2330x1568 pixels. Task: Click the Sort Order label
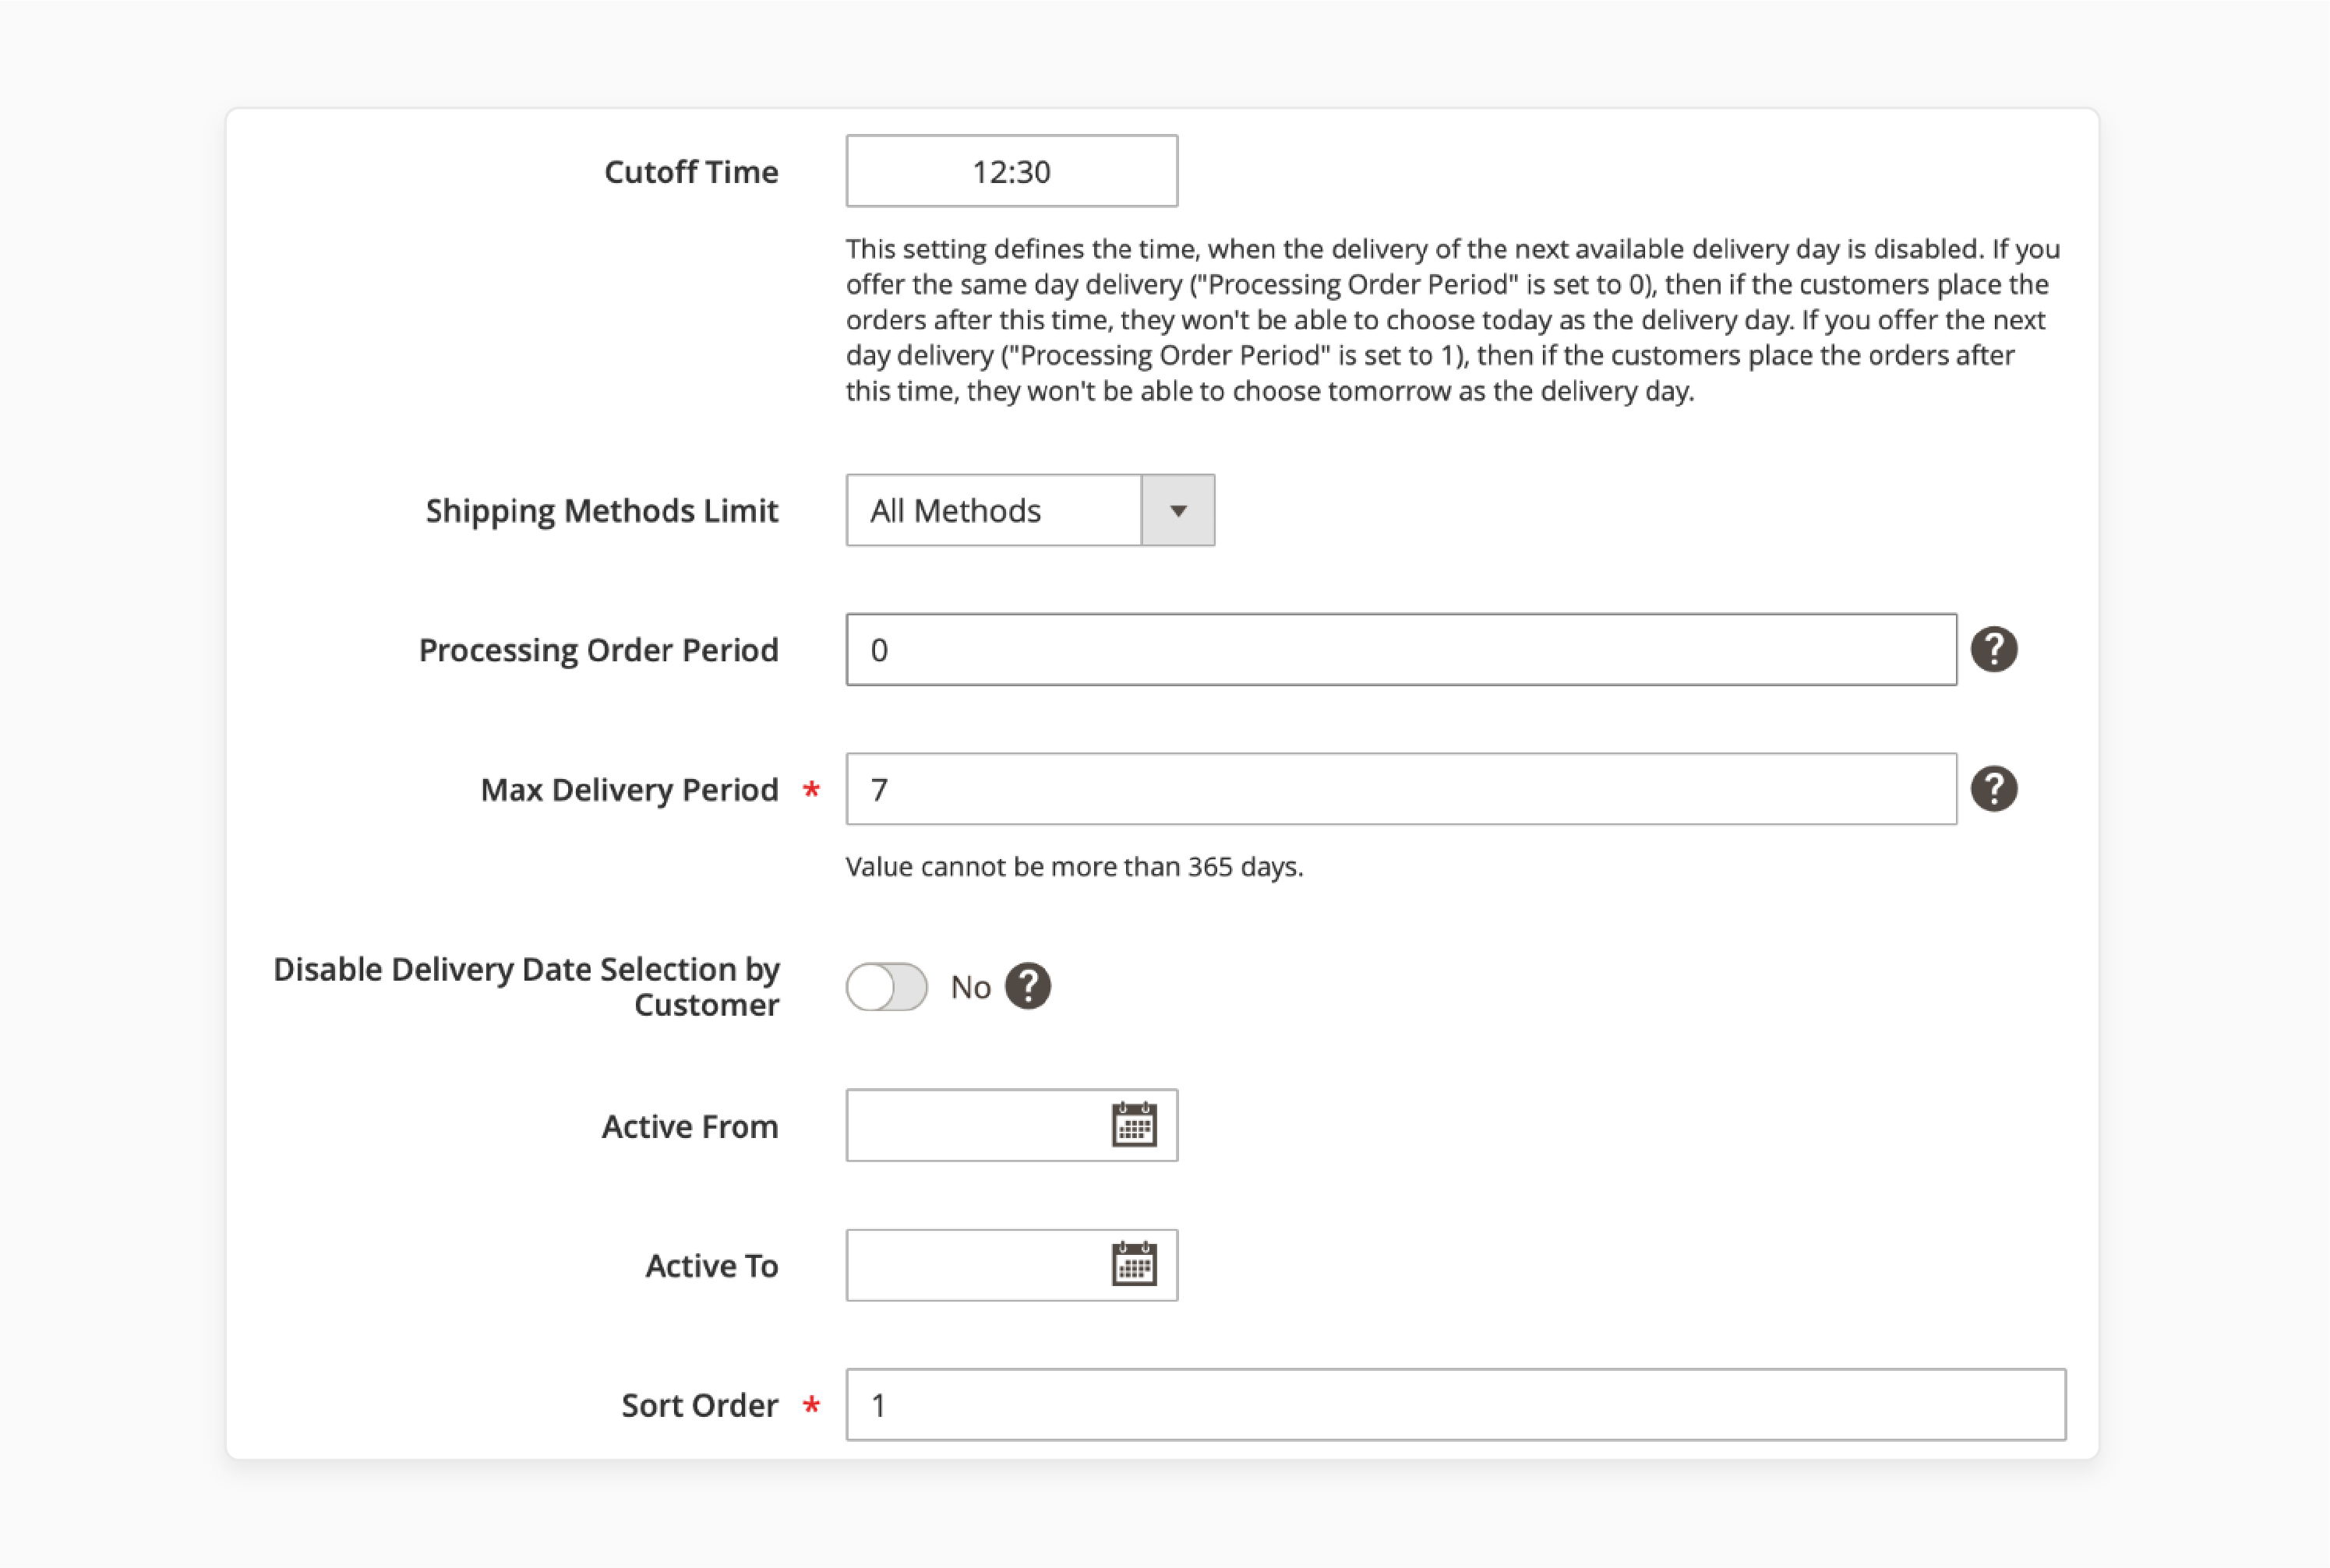coord(699,1405)
